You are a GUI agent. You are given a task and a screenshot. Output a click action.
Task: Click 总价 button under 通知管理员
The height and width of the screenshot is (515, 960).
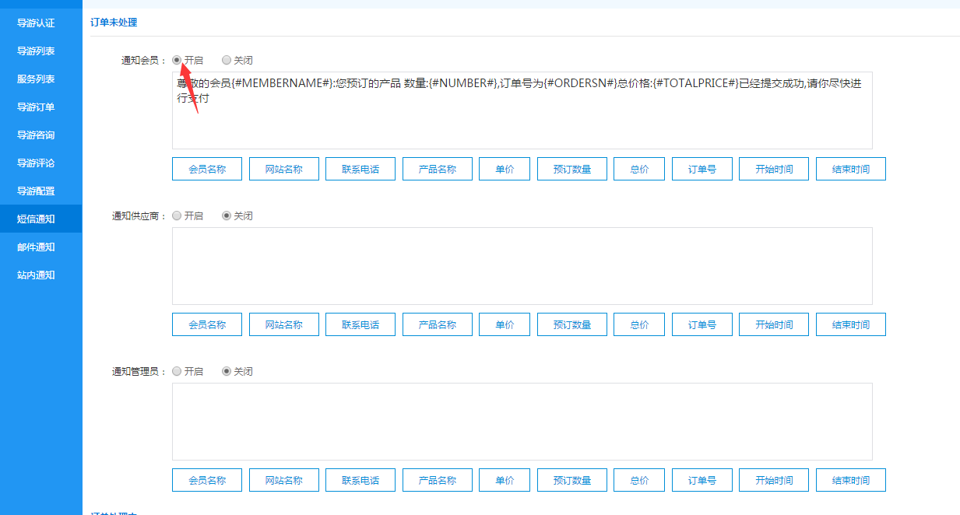pyautogui.click(x=639, y=480)
